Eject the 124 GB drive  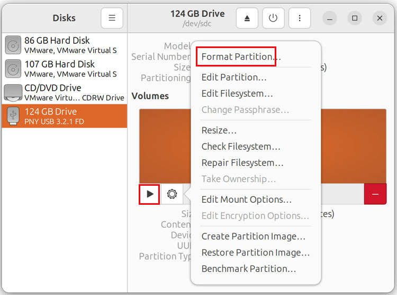247,18
